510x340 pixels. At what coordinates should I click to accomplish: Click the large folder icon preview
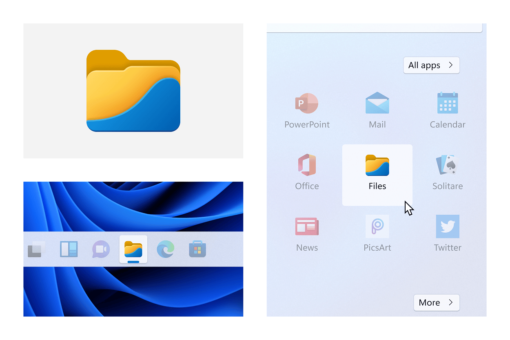pyautogui.click(x=133, y=91)
